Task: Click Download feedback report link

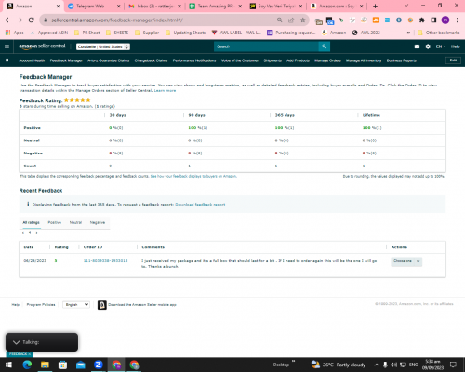Action: [x=200, y=205]
